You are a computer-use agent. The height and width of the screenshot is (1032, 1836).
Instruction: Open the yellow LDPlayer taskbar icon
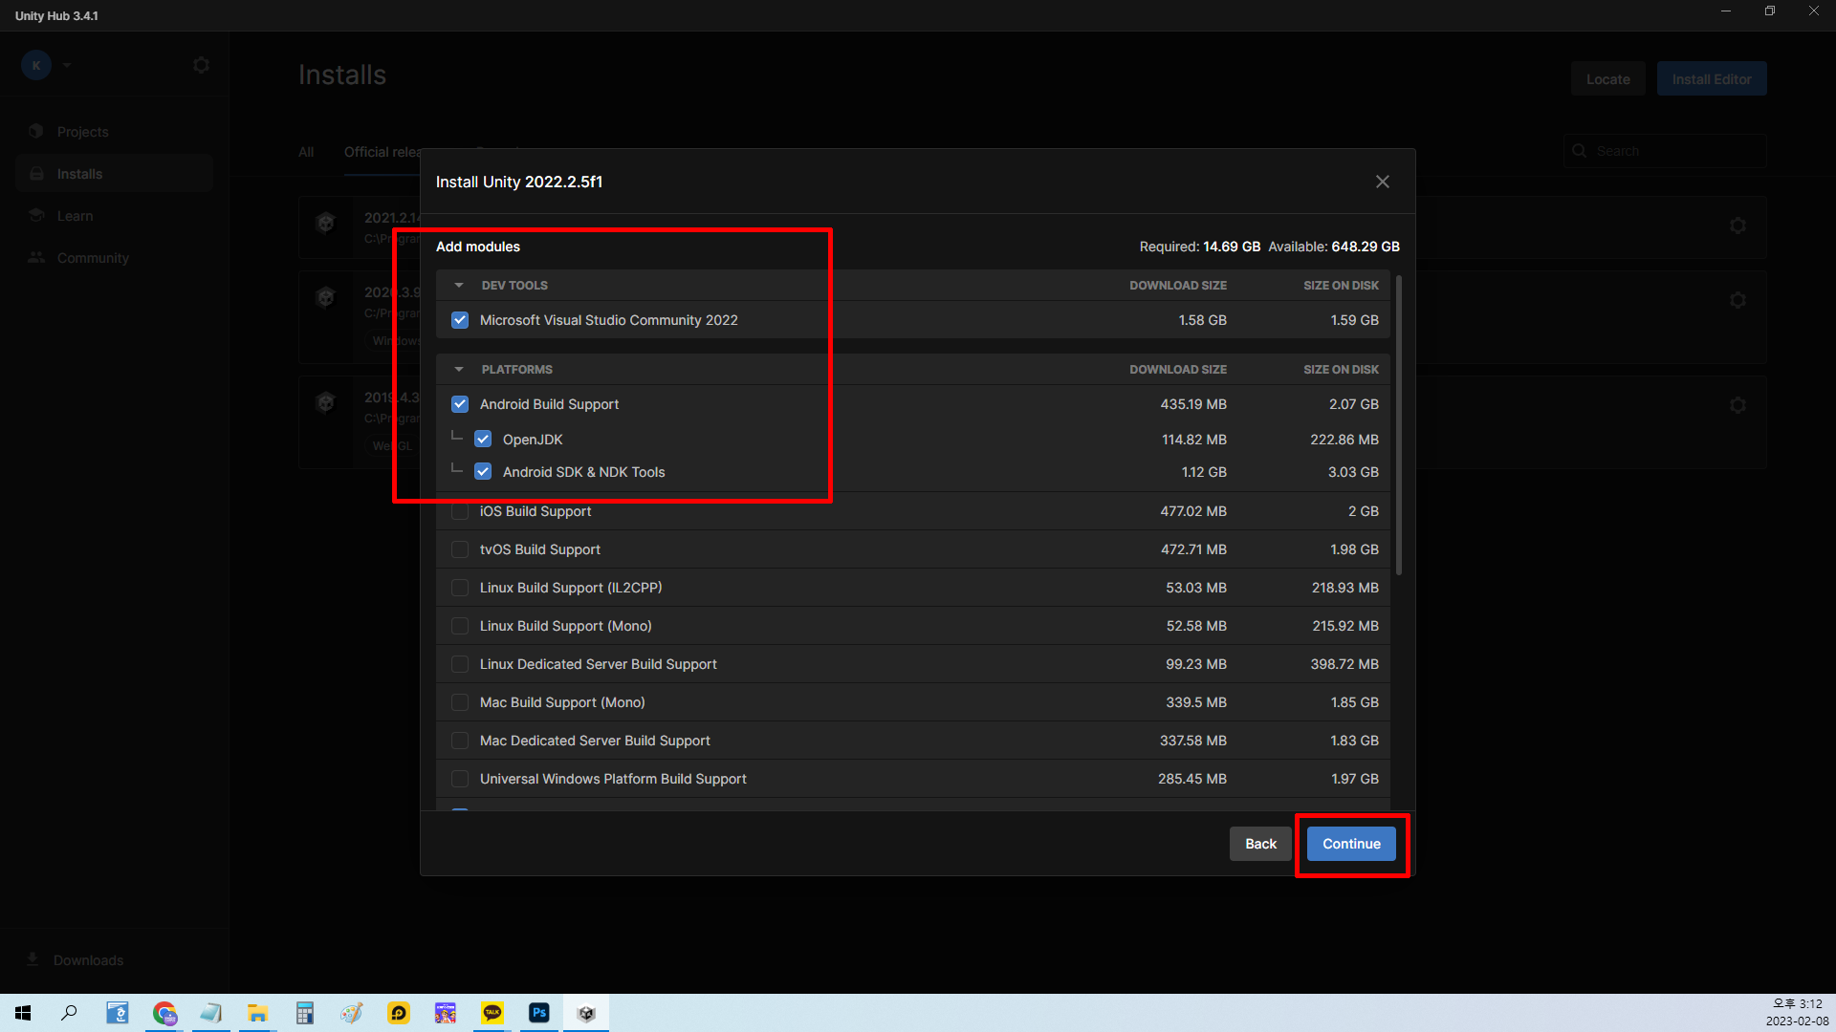(x=399, y=1013)
